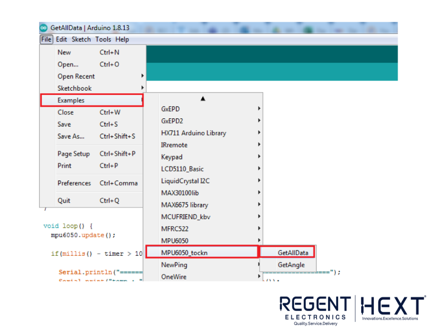Image resolution: width=430 pixels, height=334 pixels.
Task: Open the File menu
Action: click(x=46, y=39)
